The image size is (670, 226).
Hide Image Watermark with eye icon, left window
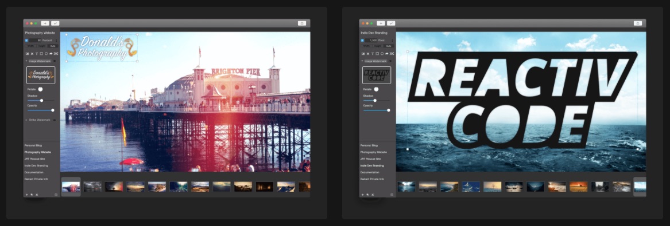pos(55,61)
